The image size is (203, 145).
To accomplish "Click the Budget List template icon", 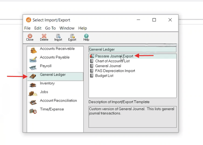I will 92,75.
